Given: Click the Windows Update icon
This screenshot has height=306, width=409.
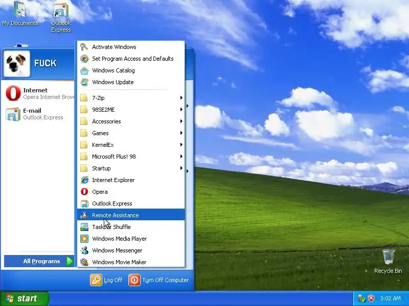Looking at the screenshot, I should pyautogui.click(x=84, y=82).
